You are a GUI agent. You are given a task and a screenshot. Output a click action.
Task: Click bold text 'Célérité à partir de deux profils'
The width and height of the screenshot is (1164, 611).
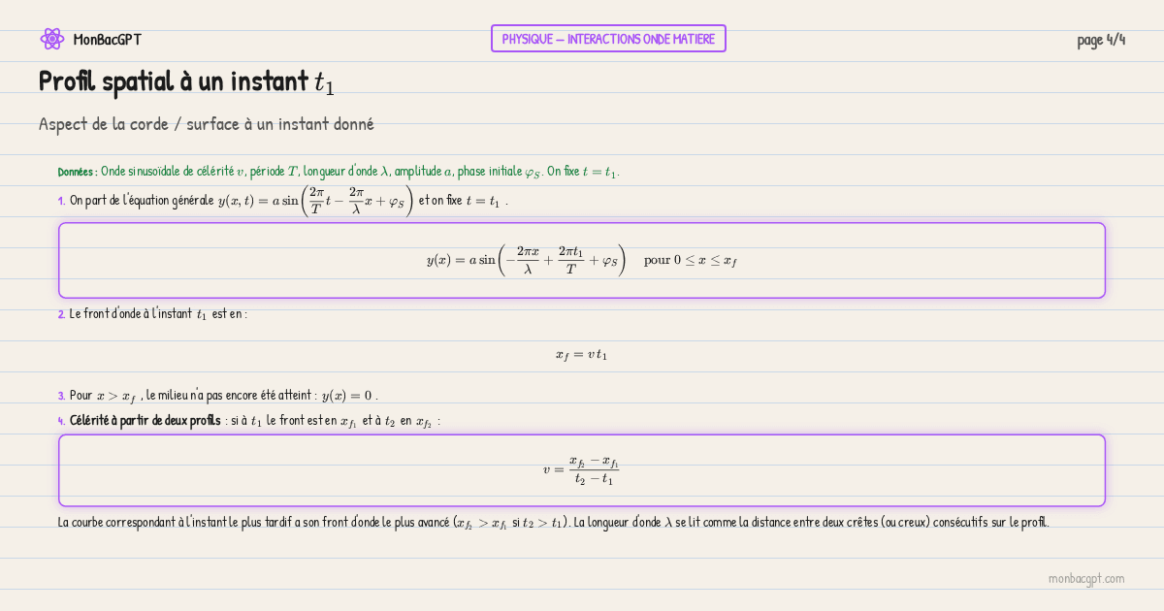[145, 421]
